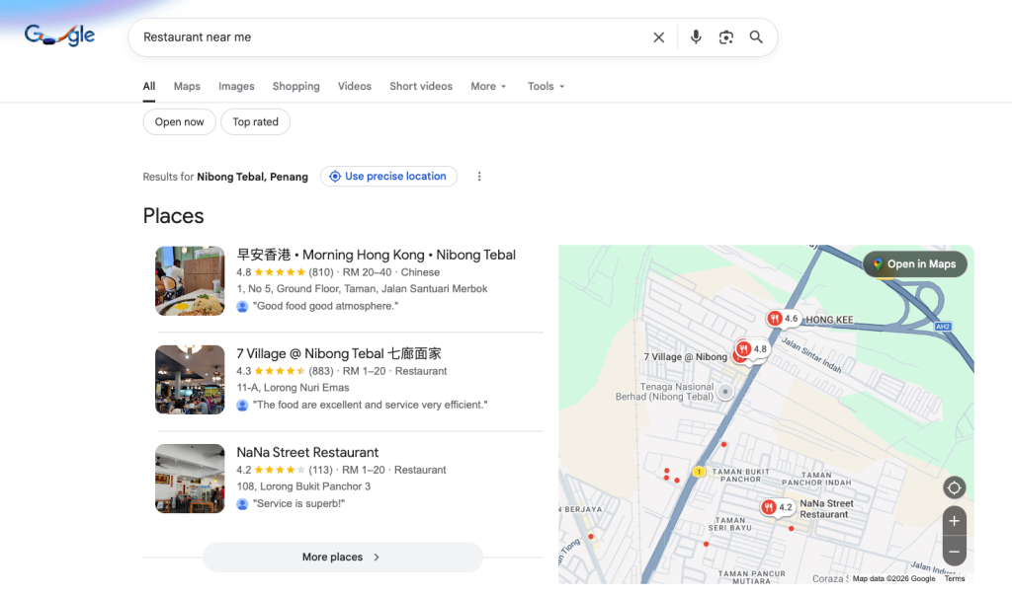Switch to the Images tab
Screen dimensions: 1012x597
coord(236,87)
